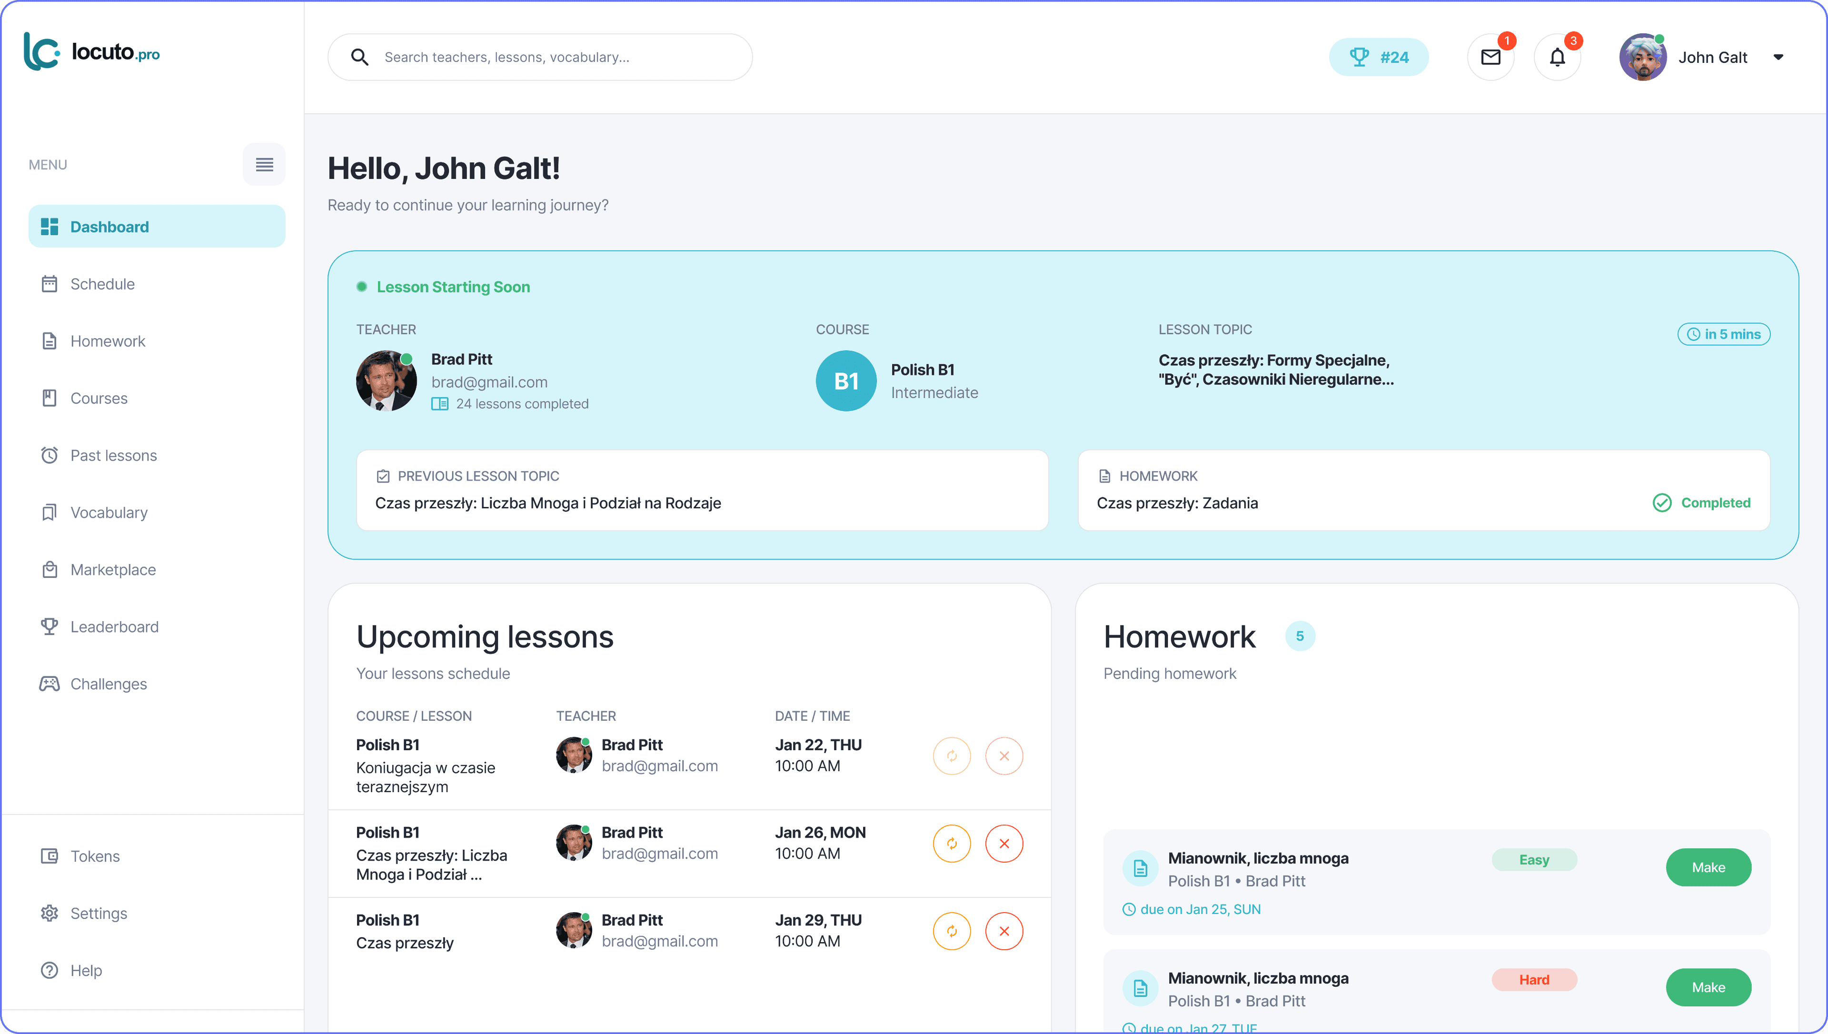This screenshot has height=1034, width=1828.
Task: Open Marketplace in the sidebar
Action: click(157, 569)
